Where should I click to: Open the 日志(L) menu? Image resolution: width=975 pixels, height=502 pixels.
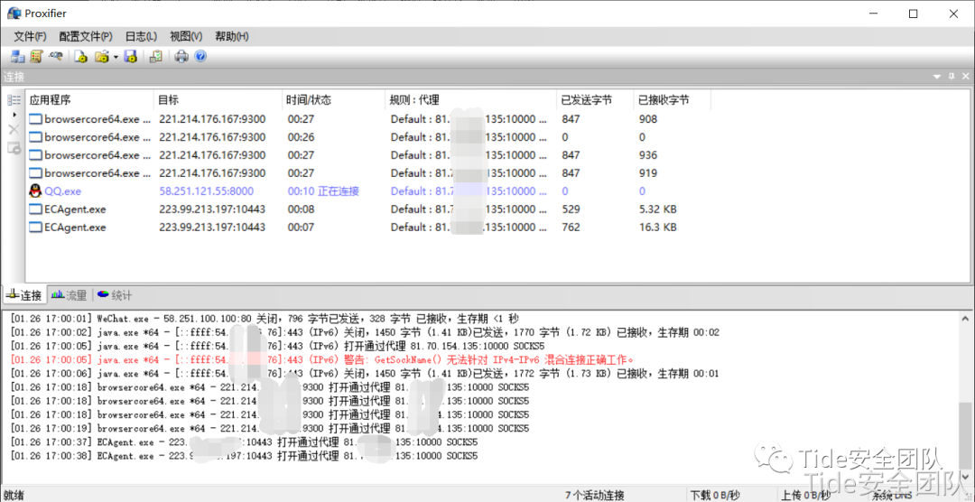click(x=141, y=36)
